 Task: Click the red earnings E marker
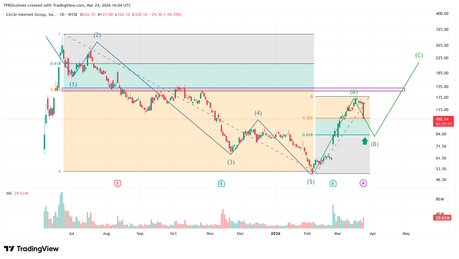[x=118, y=183]
